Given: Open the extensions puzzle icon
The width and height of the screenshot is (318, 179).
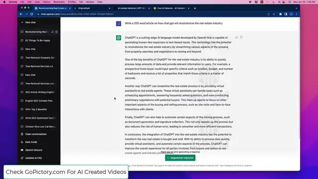Looking at the screenshot, I should tap(280, 14).
